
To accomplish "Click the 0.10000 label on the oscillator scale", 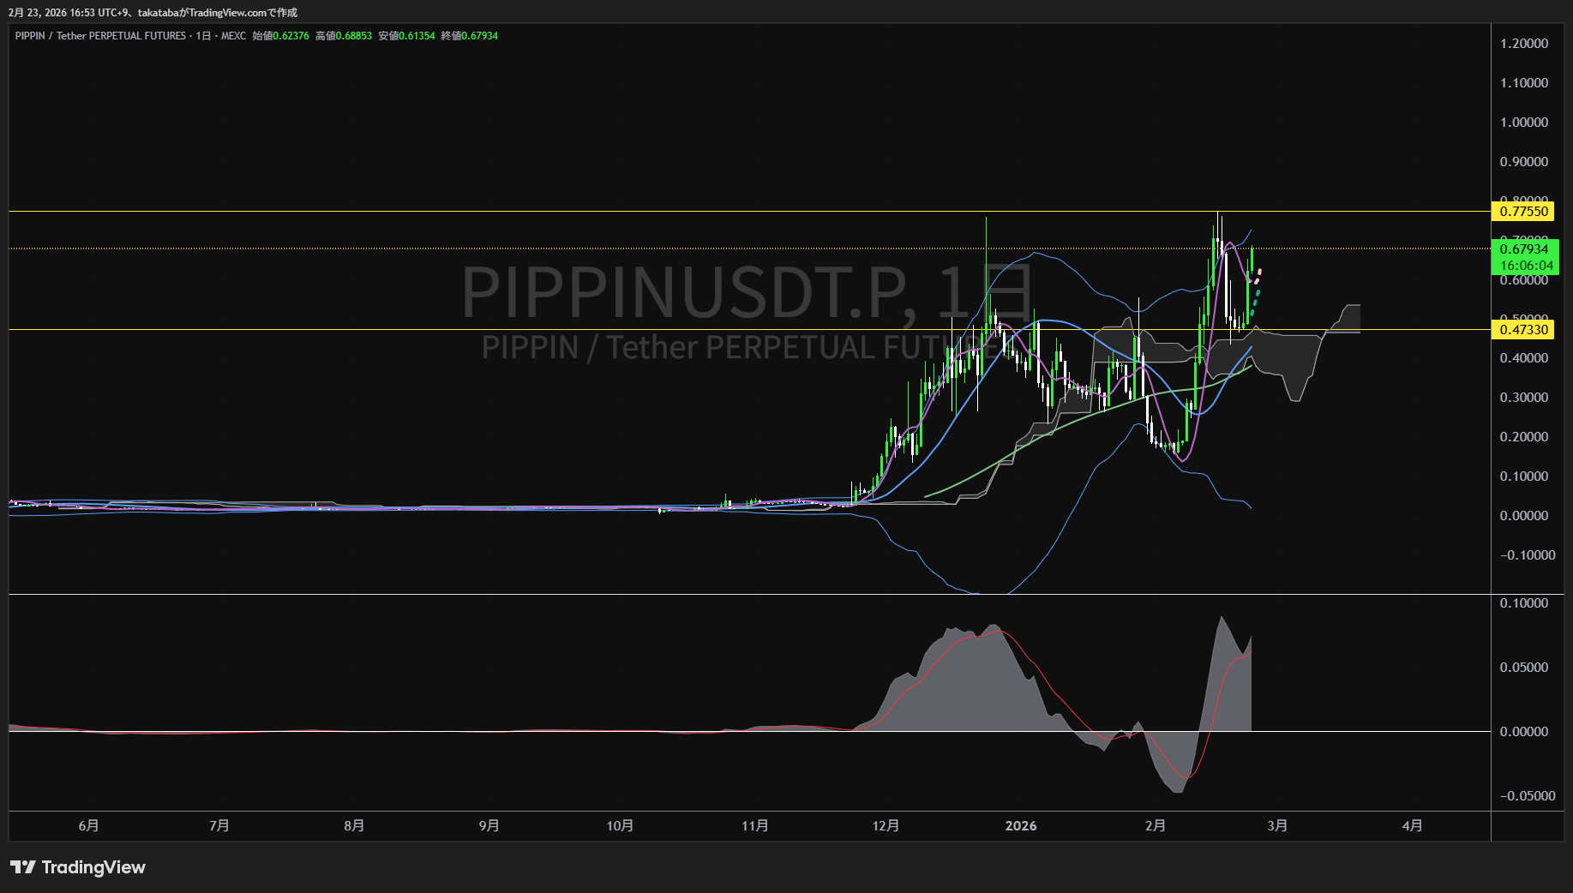I will click(x=1523, y=603).
